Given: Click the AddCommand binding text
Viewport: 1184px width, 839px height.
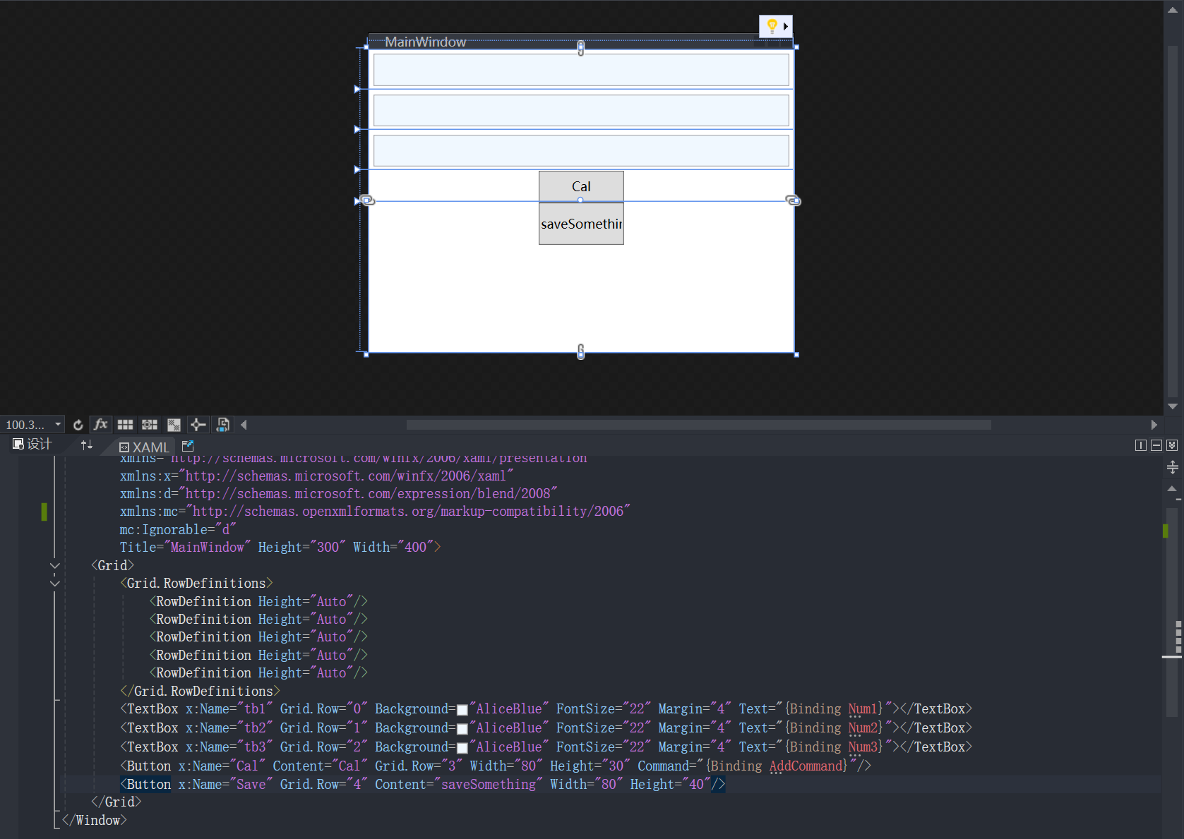Looking at the screenshot, I should [806, 766].
